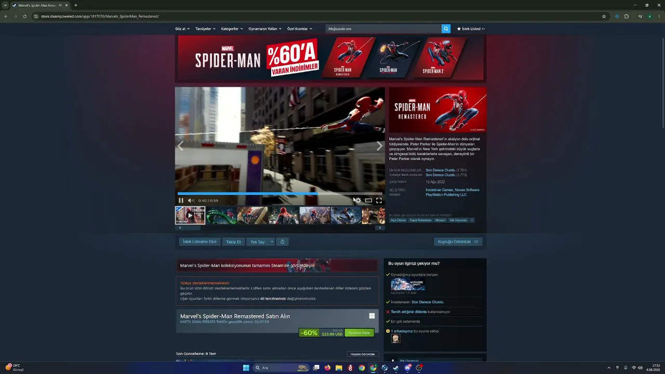The image size is (665, 374).
Task: Open 'Son Derece Olumlu' recent reviews link
Action: (441, 170)
